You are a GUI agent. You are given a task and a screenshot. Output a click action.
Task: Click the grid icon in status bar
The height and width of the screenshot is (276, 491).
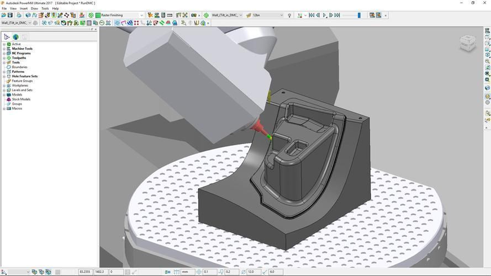click(57, 272)
